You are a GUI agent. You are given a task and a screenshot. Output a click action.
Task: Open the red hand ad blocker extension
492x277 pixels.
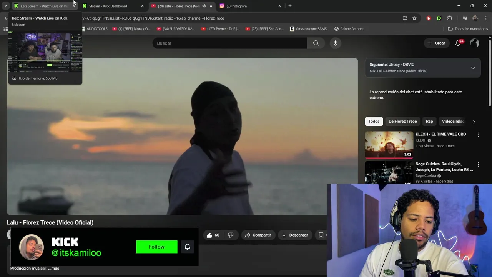coord(429,18)
